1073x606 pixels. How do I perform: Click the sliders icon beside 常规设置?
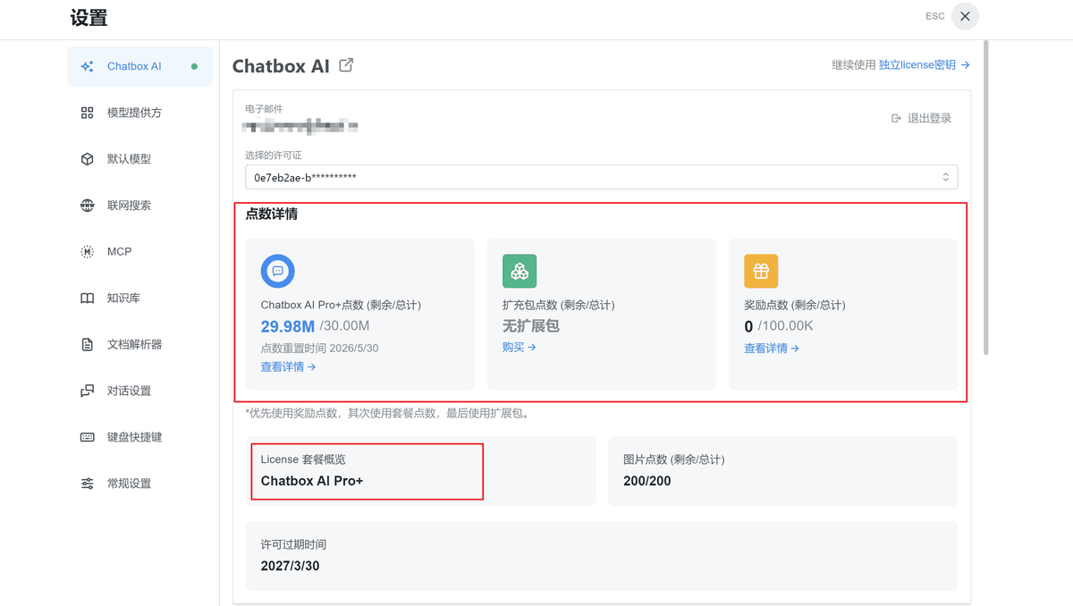point(87,484)
